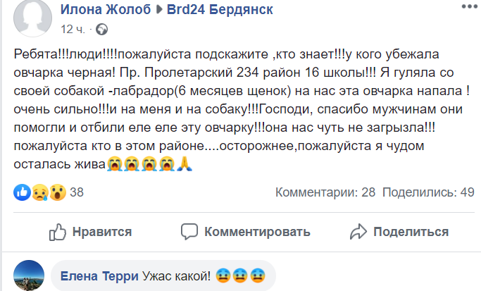The height and width of the screenshot is (291, 481).
Task: Like the post with Нравится
Action: [89, 232]
